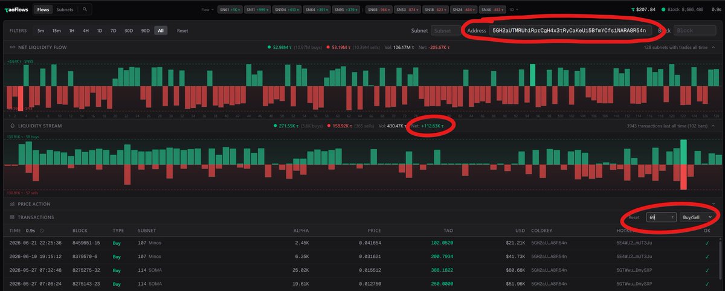
Task: Click OK checkmark for block 8275143-23
Action: [707, 283]
